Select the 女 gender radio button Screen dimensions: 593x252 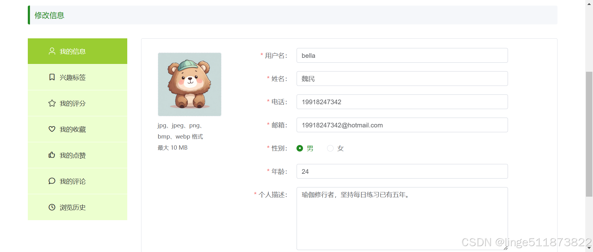pos(330,148)
